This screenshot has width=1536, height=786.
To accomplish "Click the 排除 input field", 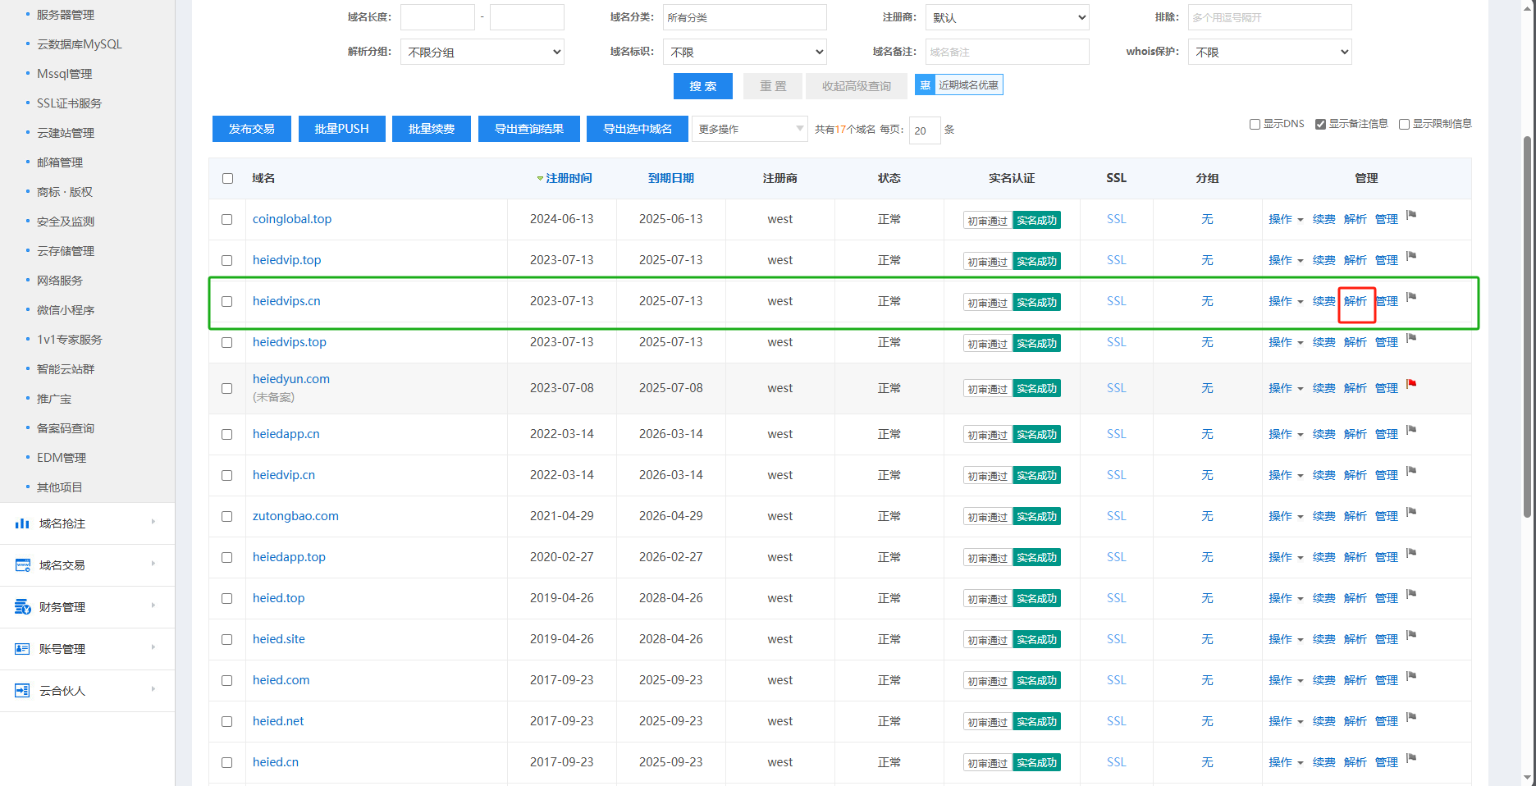I will point(1270,17).
